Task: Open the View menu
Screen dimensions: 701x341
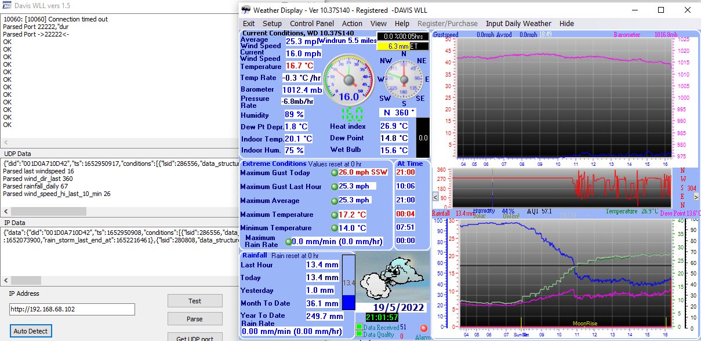Action: [379, 24]
